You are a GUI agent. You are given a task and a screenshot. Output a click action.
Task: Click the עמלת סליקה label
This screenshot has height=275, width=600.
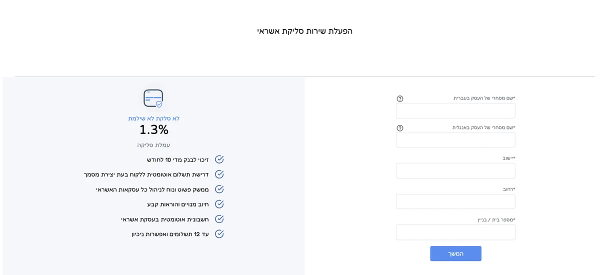point(154,145)
